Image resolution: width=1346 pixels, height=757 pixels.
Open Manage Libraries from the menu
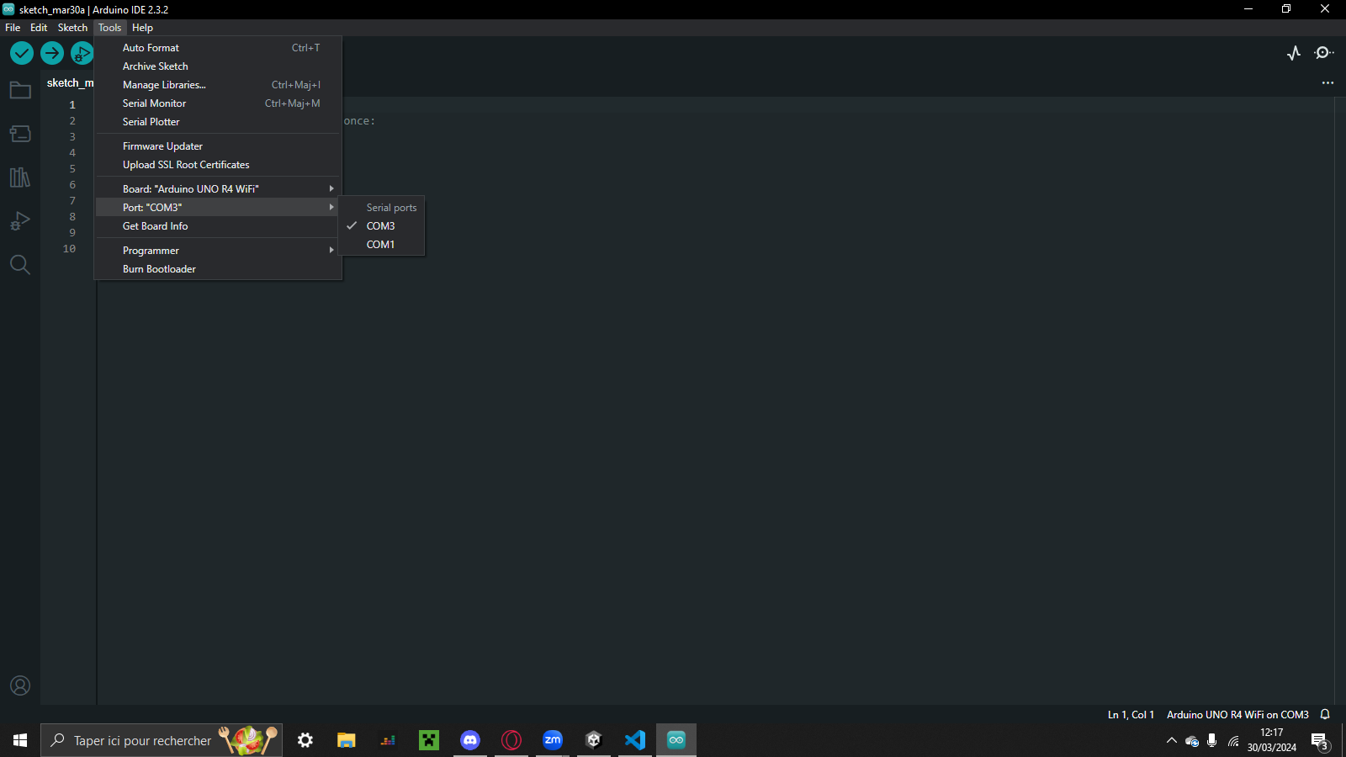219,85
